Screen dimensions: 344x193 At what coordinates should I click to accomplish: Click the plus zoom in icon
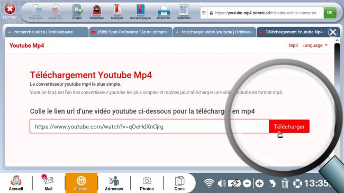tap(259, 183)
